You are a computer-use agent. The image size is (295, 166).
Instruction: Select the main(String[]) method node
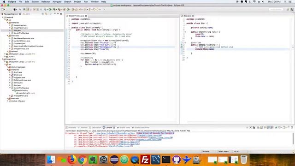click(x=24, y=93)
